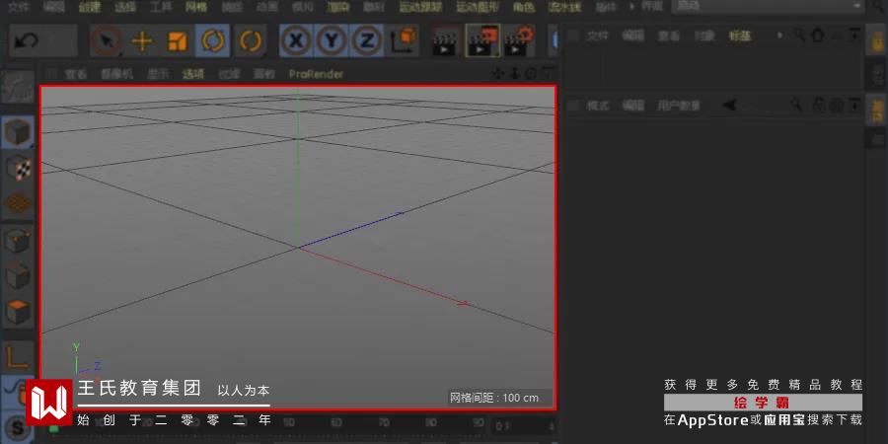Toggle X axis lock
888x444 pixels.
coord(296,40)
